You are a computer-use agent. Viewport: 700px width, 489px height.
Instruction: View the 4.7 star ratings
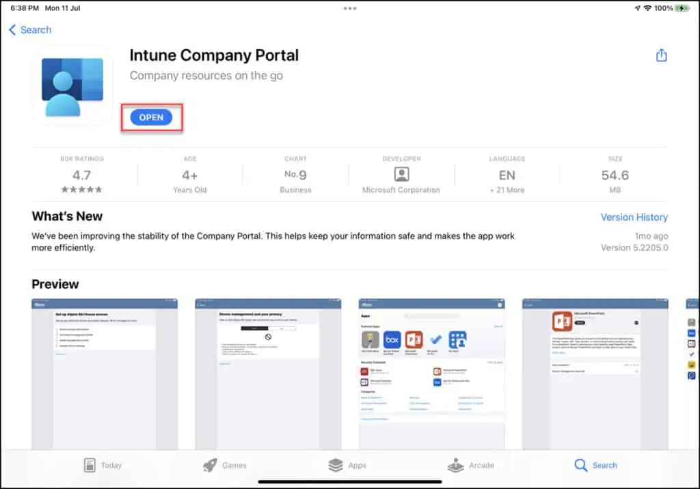(x=82, y=175)
